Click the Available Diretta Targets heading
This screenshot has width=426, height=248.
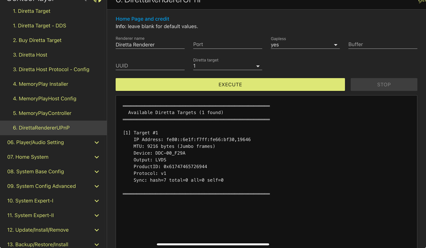pyautogui.click(x=176, y=113)
